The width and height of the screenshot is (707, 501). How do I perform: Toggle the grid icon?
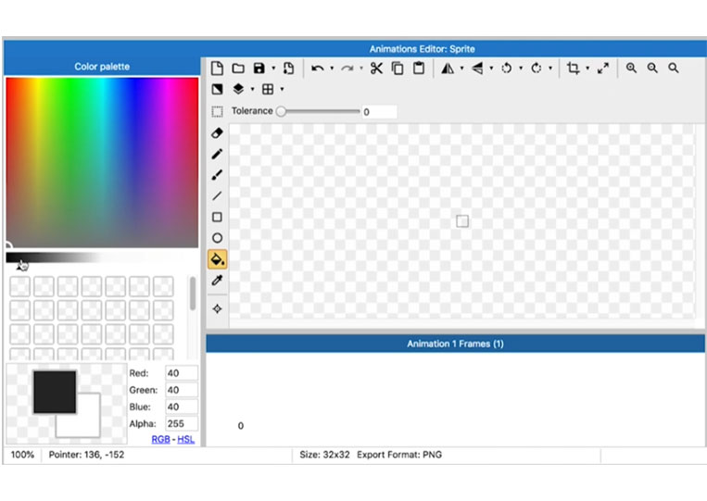pyautogui.click(x=268, y=89)
